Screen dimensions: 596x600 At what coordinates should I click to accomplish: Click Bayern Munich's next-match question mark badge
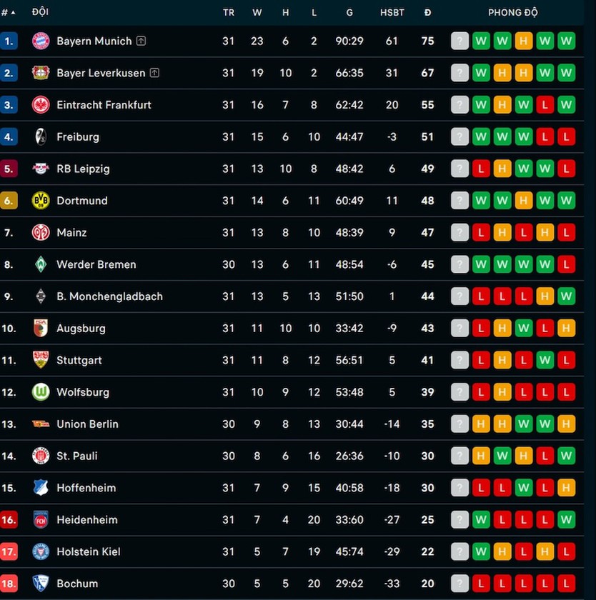pyautogui.click(x=460, y=41)
